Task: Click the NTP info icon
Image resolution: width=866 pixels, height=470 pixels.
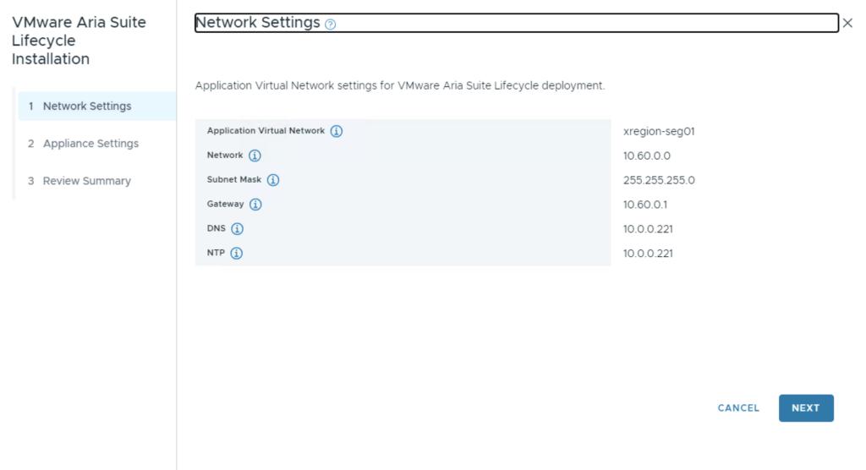Action: click(237, 254)
